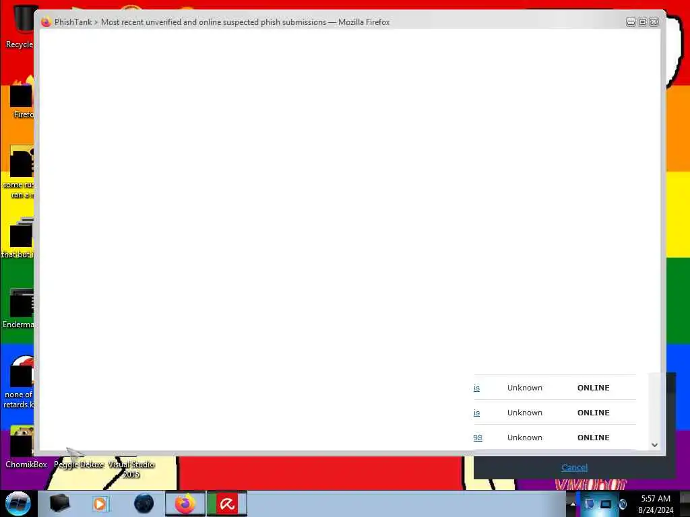Click the round tray icon beside the clock

pyautogui.click(x=623, y=504)
